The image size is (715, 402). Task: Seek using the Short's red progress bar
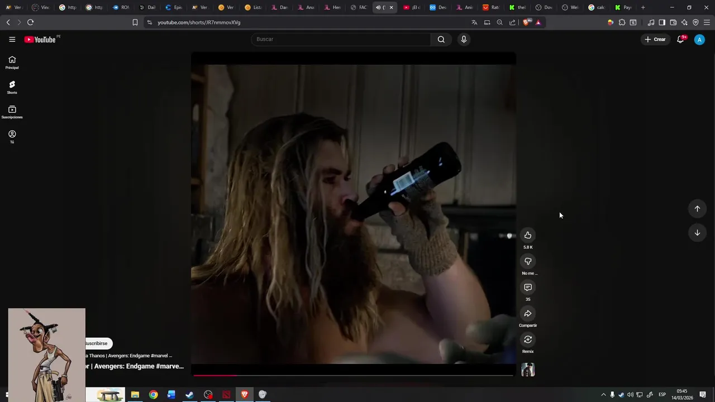tap(354, 375)
